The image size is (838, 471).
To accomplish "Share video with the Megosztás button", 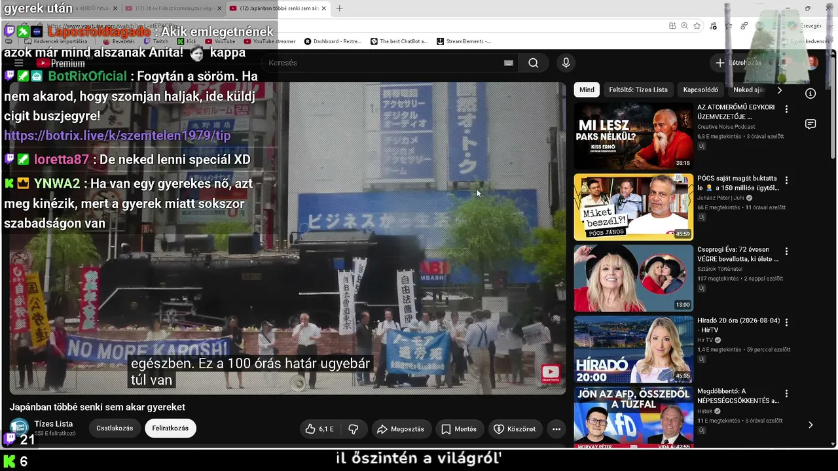I will pyautogui.click(x=401, y=429).
